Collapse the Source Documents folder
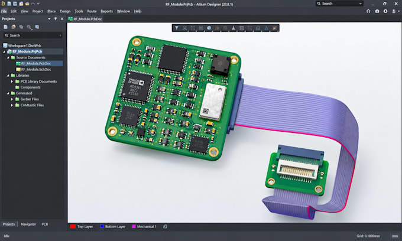Viewport: 402px width, 241px height. [8, 57]
